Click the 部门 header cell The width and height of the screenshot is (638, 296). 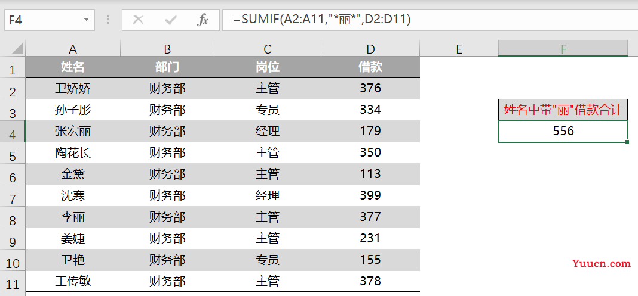tap(167, 67)
